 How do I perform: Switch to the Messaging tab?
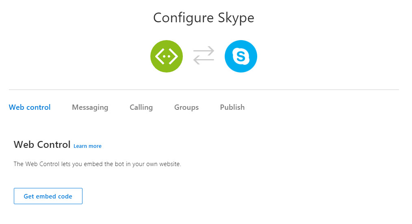[90, 107]
